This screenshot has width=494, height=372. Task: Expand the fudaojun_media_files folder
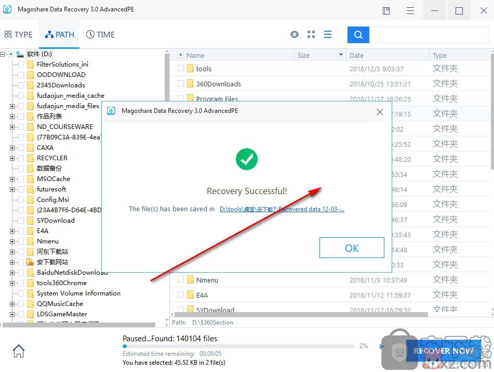(x=12, y=106)
